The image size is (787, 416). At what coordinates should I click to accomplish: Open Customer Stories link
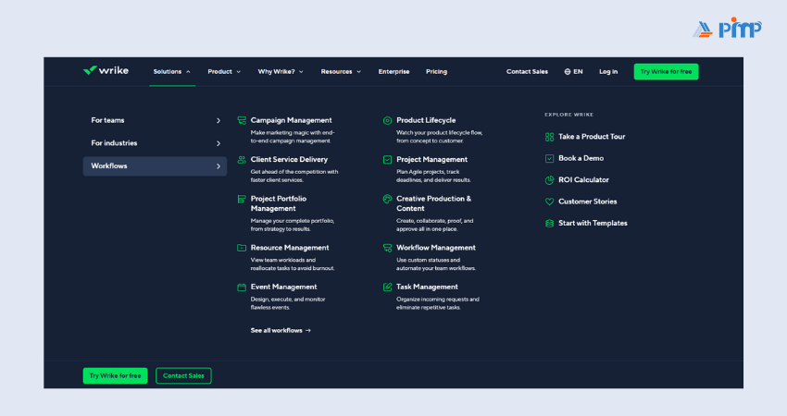pos(587,202)
